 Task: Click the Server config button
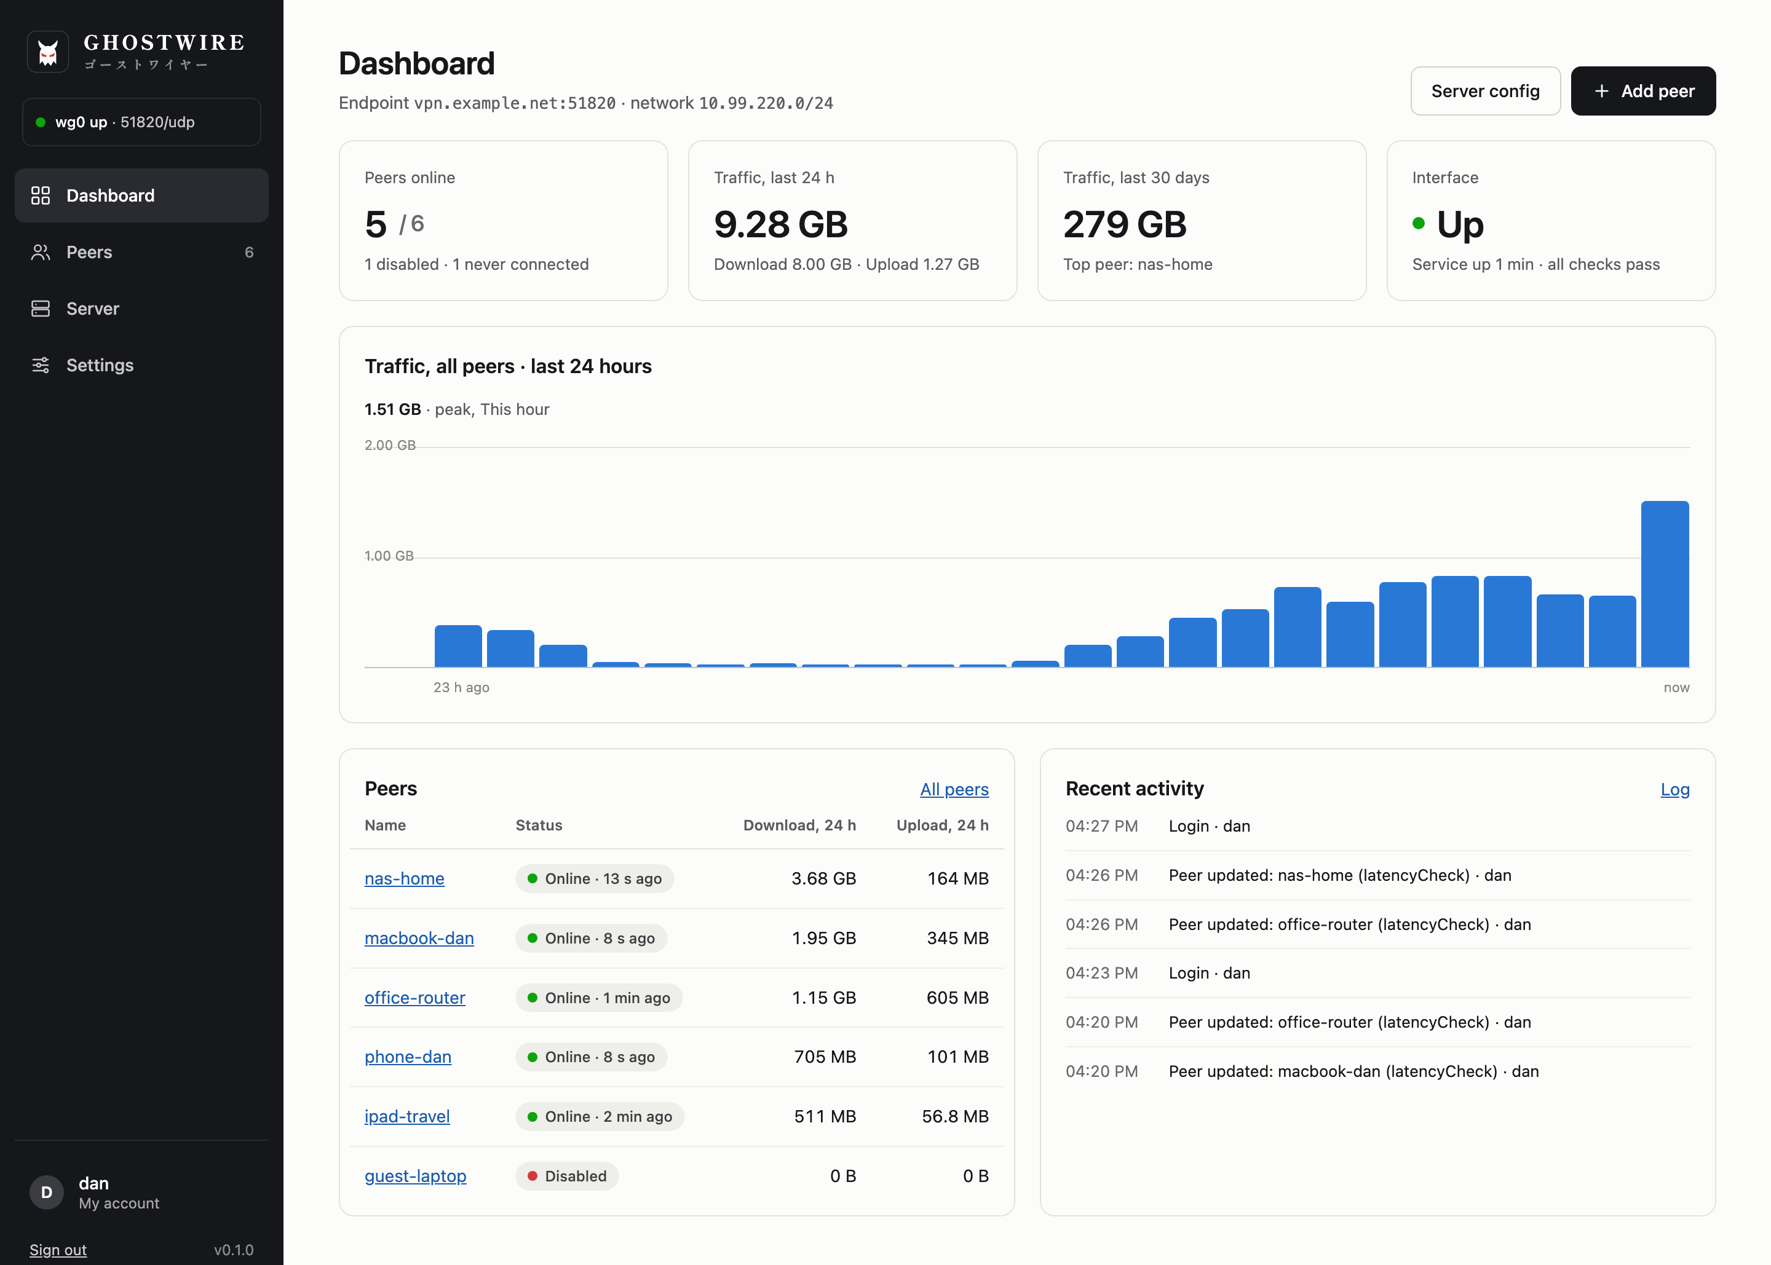click(1485, 91)
